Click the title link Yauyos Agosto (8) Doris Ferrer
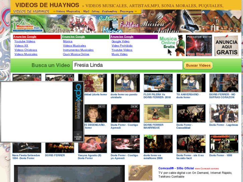 point(90,157)
